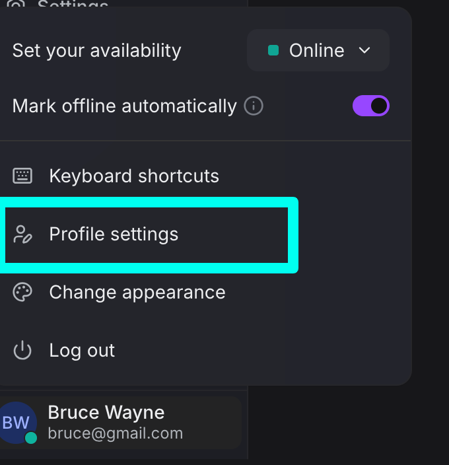Choose Change appearance menu entry

point(137,293)
